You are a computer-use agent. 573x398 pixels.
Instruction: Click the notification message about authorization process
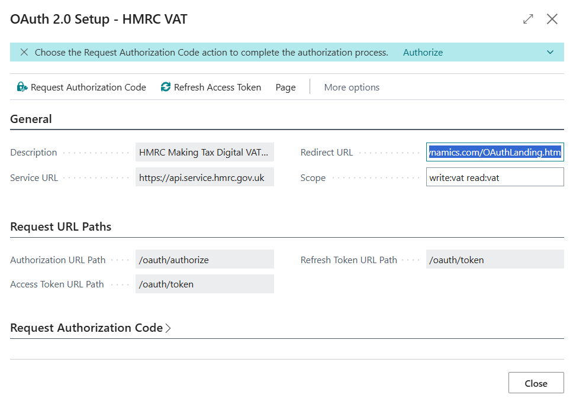pyautogui.click(x=211, y=52)
